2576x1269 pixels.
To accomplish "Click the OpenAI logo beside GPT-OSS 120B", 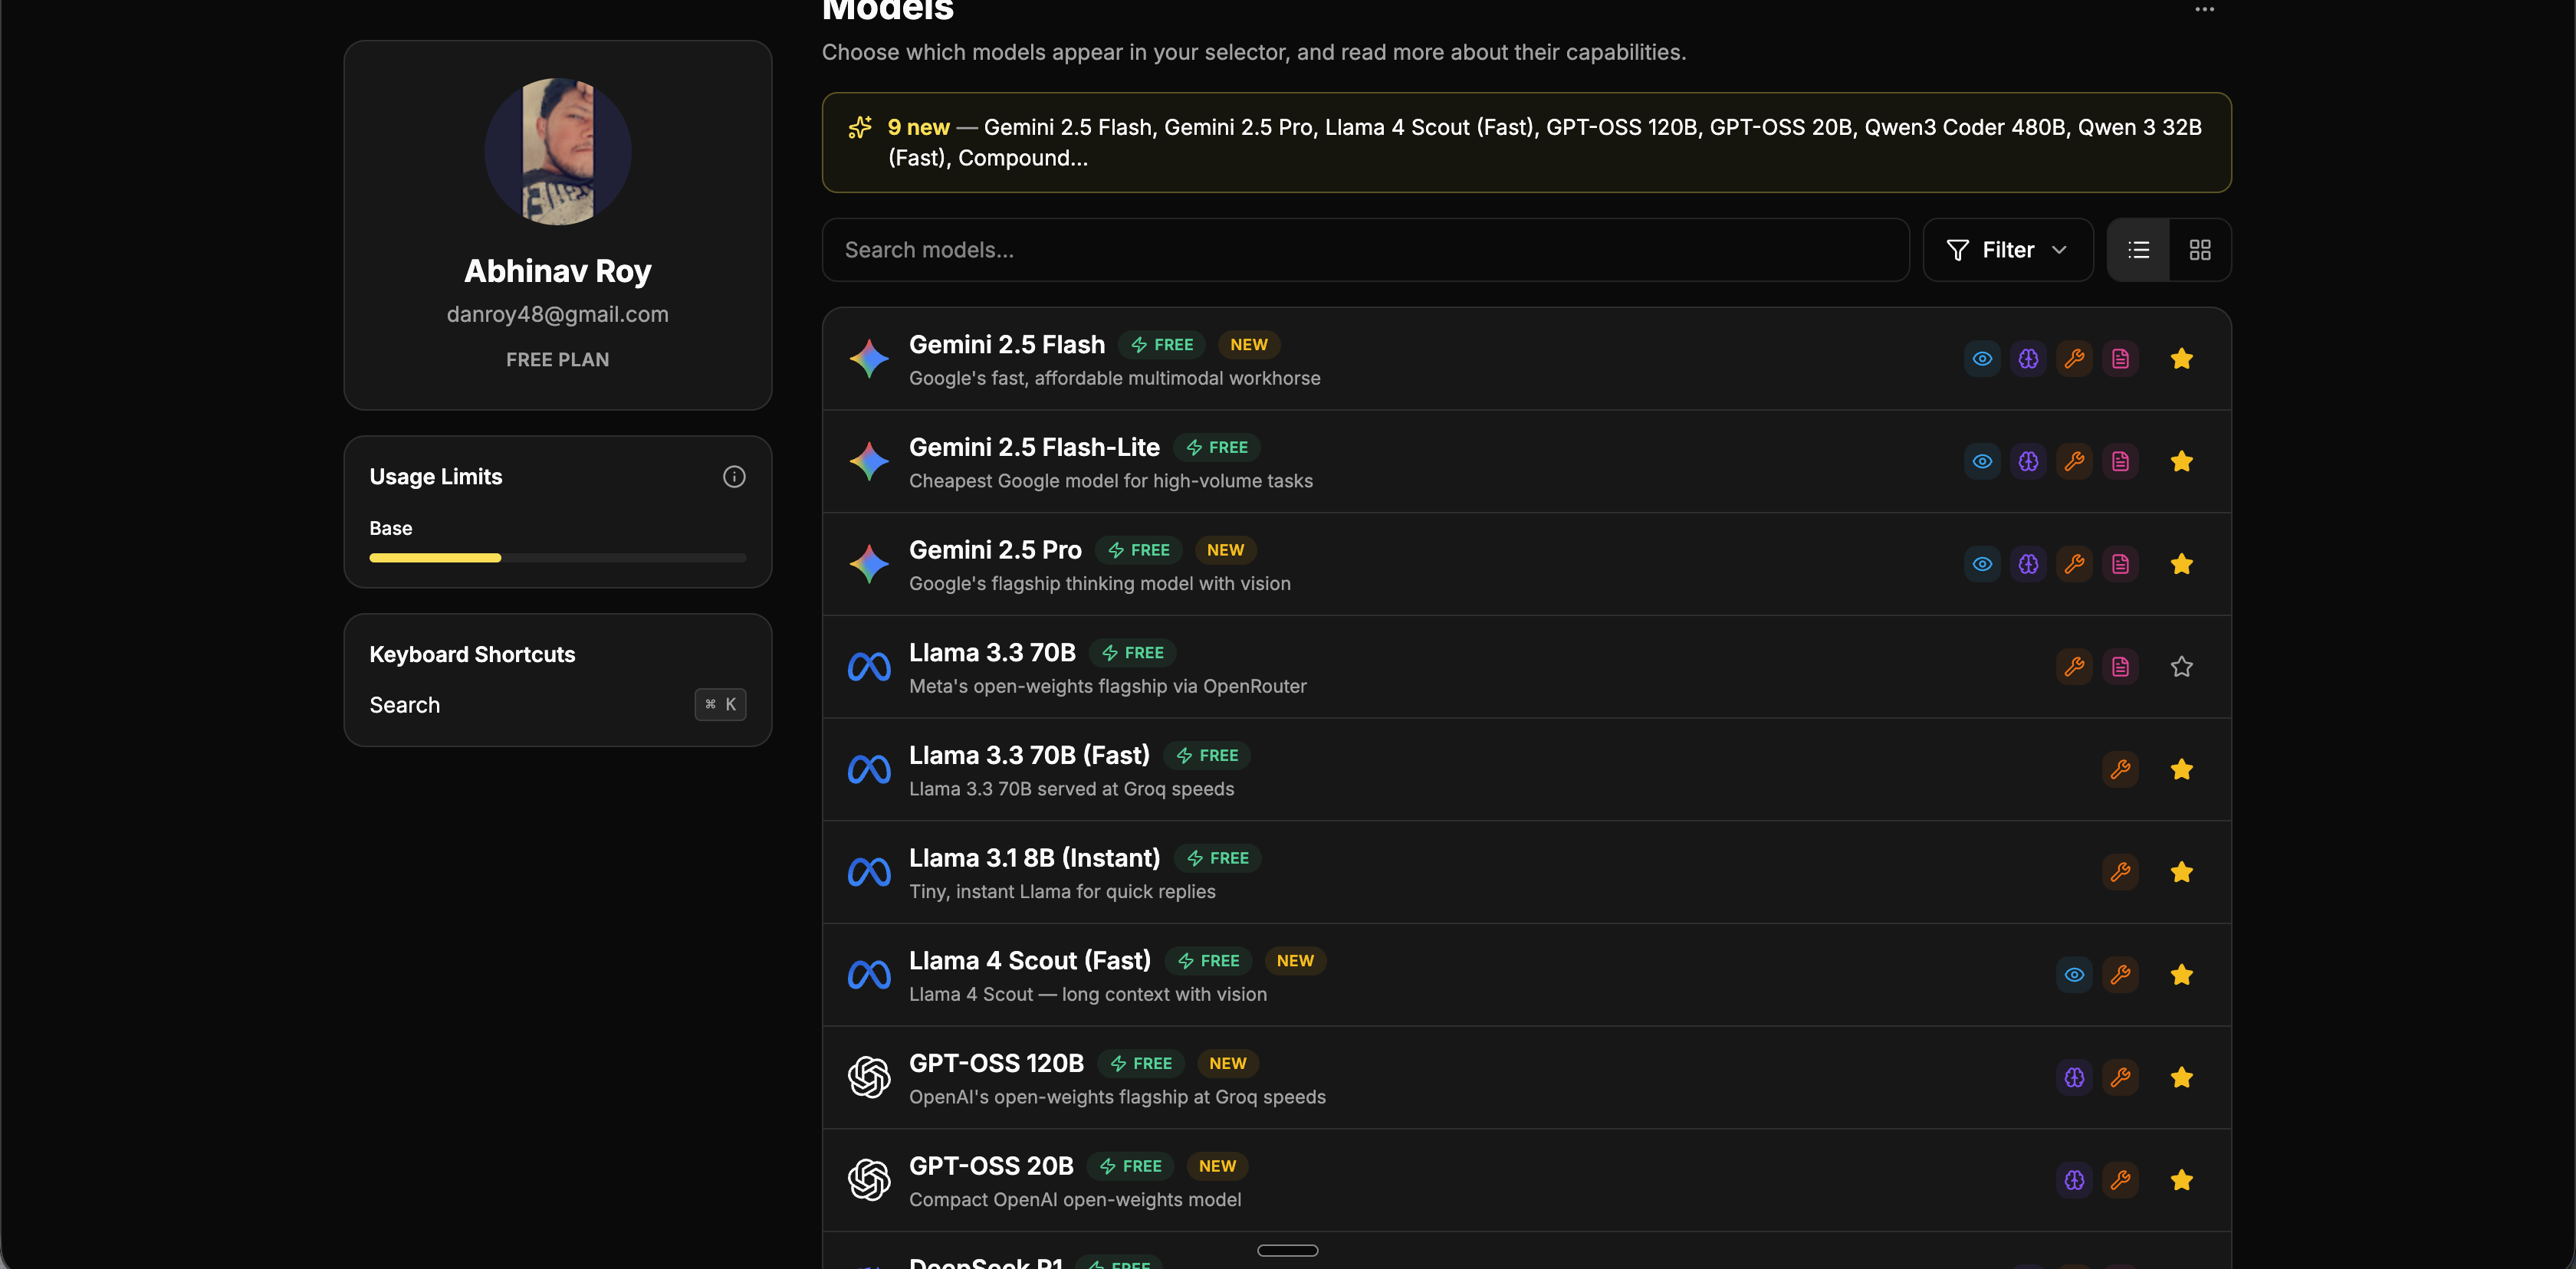I will (869, 1077).
